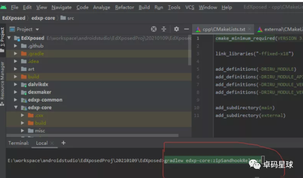Open the Project view dropdown
The height and width of the screenshot is (178, 303).
(x=24, y=29)
